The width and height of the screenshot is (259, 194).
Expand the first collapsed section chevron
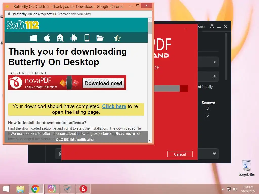[x=214, y=62]
